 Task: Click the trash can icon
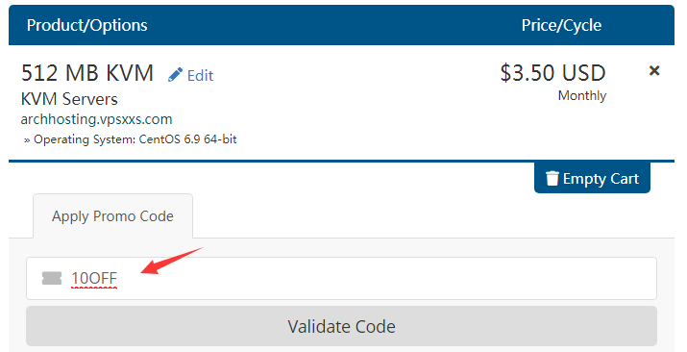tap(552, 179)
